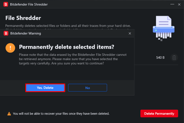Viewport: 184px width, 123px height.
Task: Click the Bitdefender Warning dialog title
Action: pyautogui.click(x=26, y=33)
